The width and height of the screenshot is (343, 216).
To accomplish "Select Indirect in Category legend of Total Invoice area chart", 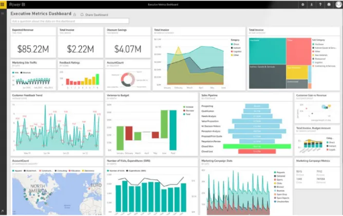I will (x=236, y=48).
